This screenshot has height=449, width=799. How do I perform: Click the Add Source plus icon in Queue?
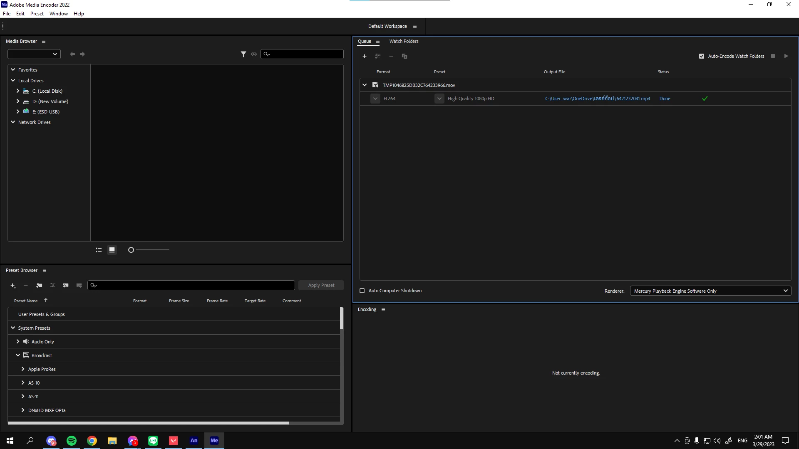[x=365, y=56]
